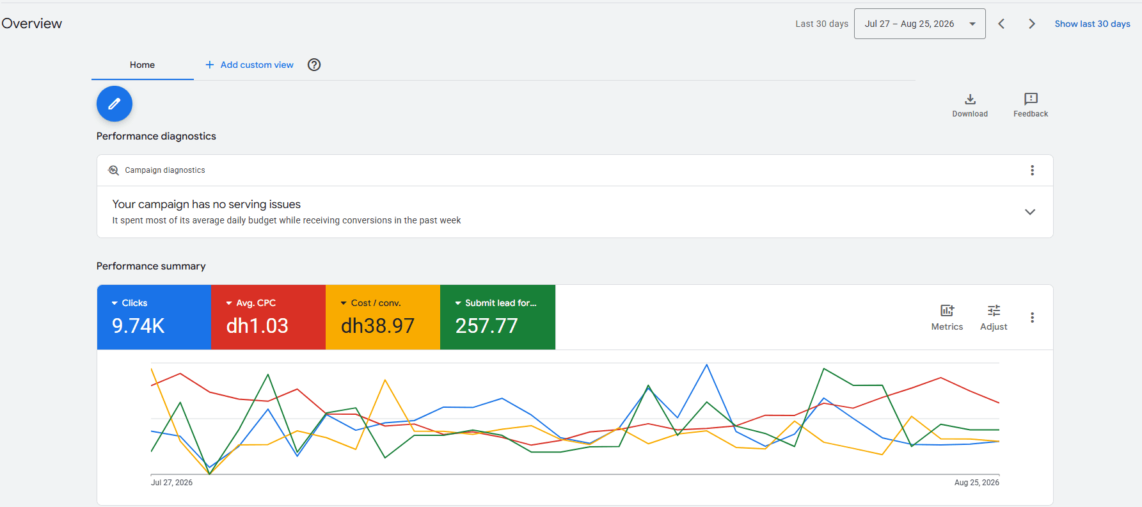Click Show last 30 days link
The image size is (1142, 507).
[x=1092, y=24]
